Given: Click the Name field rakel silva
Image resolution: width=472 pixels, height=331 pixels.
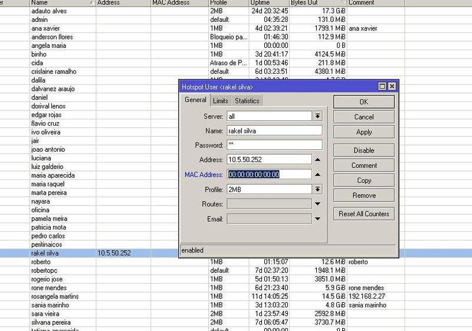Looking at the screenshot, I should pyautogui.click(x=274, y=130).
